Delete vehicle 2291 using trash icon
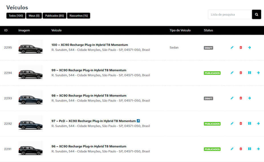 241,149
